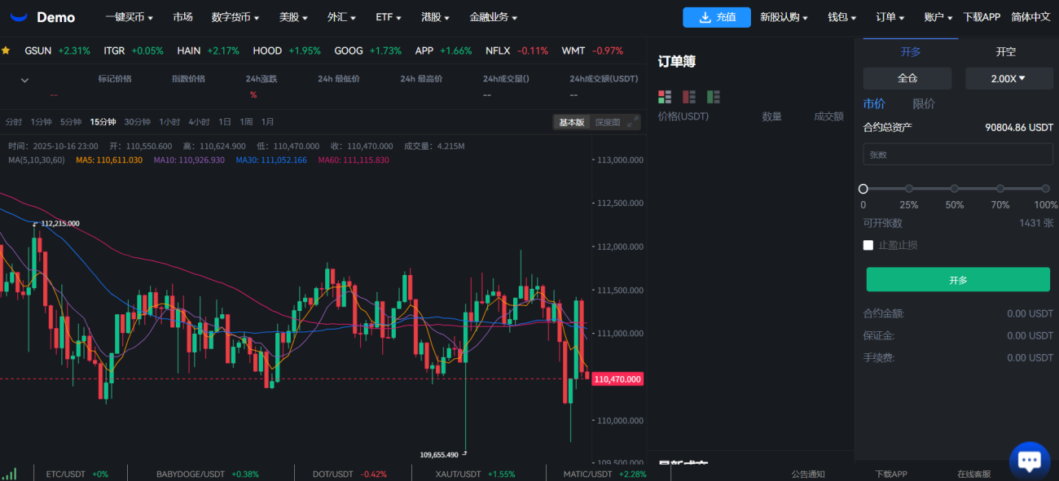Open the 2.00X leverage dropdown

point(1008,79)
